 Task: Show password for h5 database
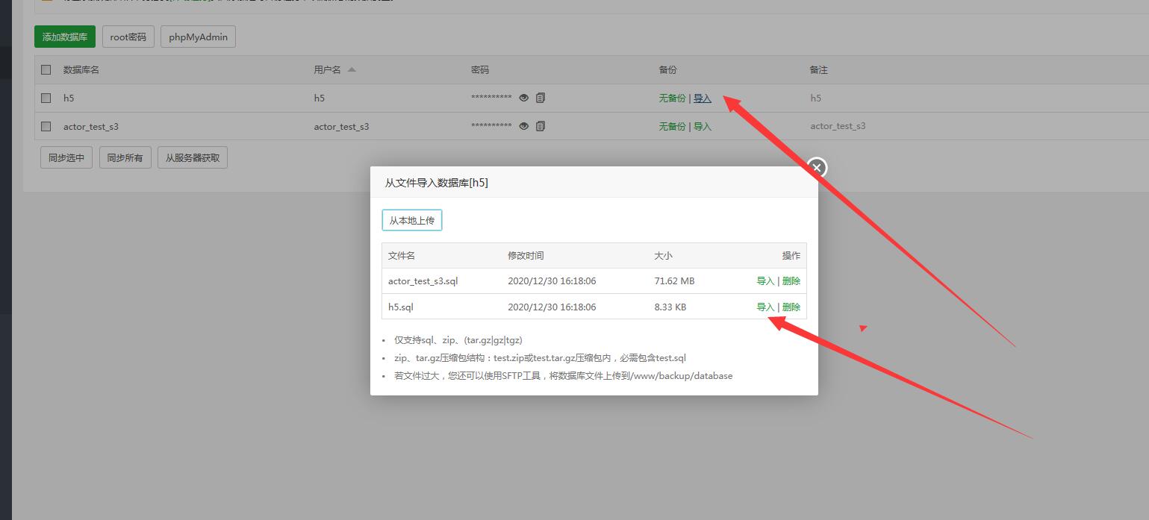point(523,98)
